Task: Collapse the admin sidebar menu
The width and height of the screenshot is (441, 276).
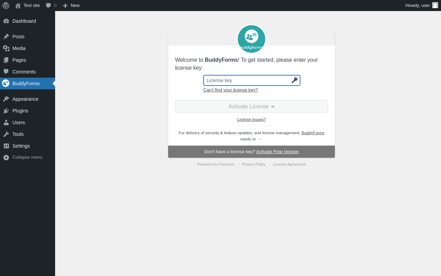Action: pyautogui.click(x=28, y=157)
